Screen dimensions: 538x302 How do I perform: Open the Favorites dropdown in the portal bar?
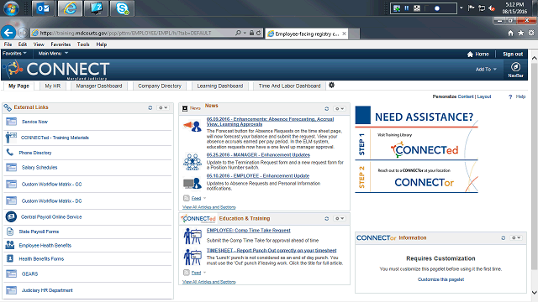pyautogui.click(x=14, y=54)
